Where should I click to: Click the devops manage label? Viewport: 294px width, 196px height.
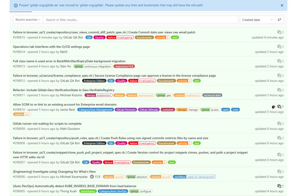tap(188, 110)
